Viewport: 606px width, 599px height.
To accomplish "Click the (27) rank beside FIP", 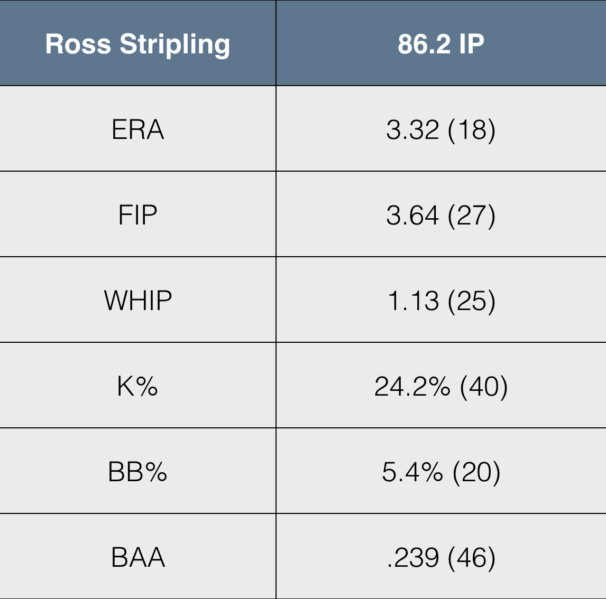I will point(472,215).
